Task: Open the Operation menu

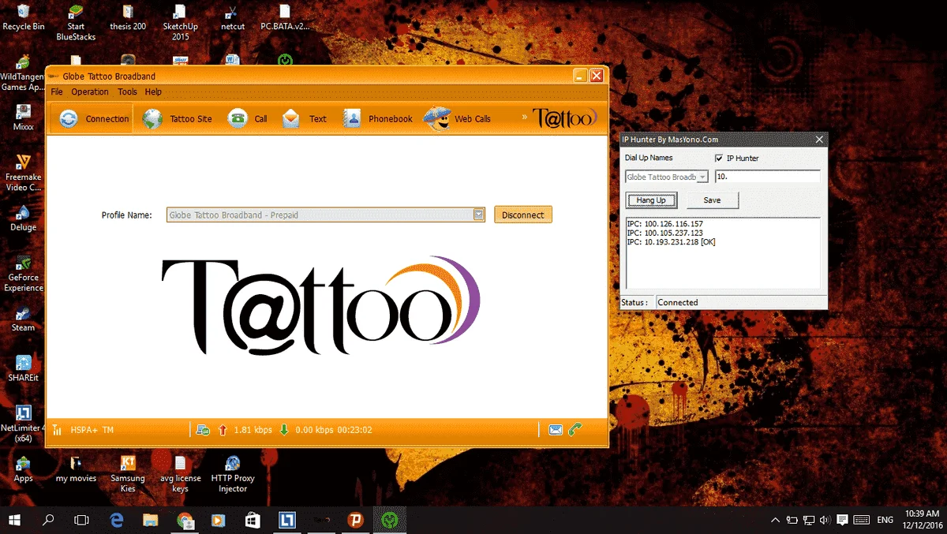Action: tap(90, 92)
